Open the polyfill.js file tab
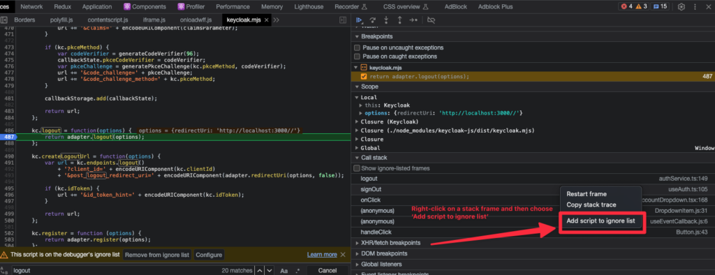 click(x=61, y=20)
